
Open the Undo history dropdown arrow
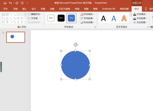coord(13,3)
